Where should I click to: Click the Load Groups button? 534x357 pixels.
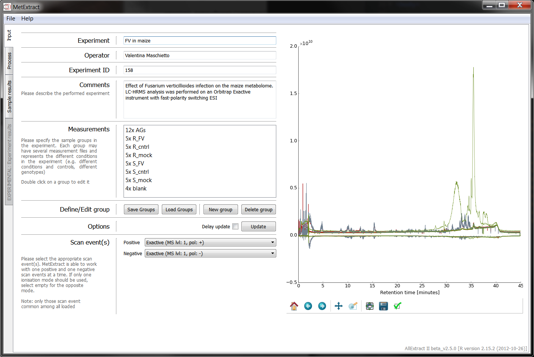[179, 209]
